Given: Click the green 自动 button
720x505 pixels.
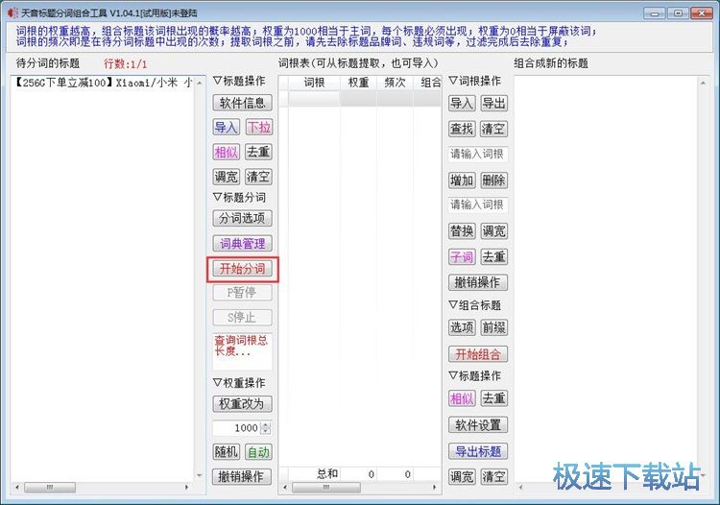Looking at the screenshot, I should [x=257, y=452].
